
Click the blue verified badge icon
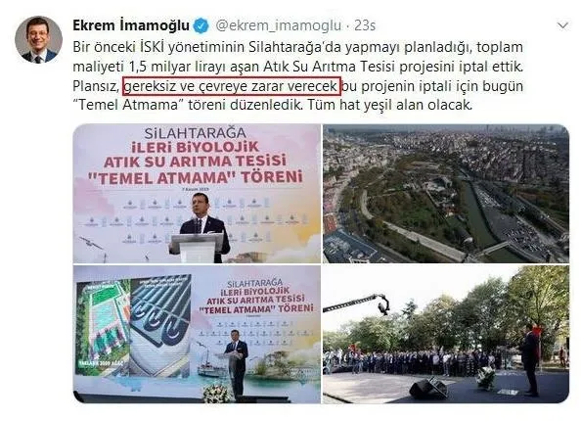pos(201,25)
